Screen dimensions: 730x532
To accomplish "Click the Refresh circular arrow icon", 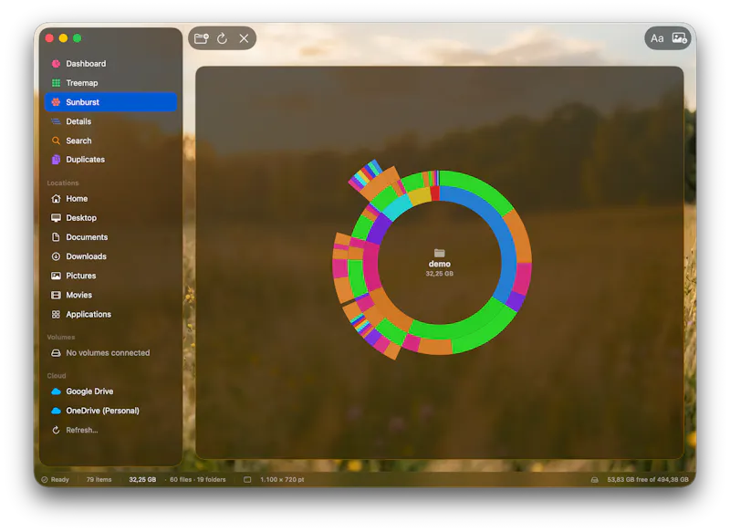I will [56, 430].
